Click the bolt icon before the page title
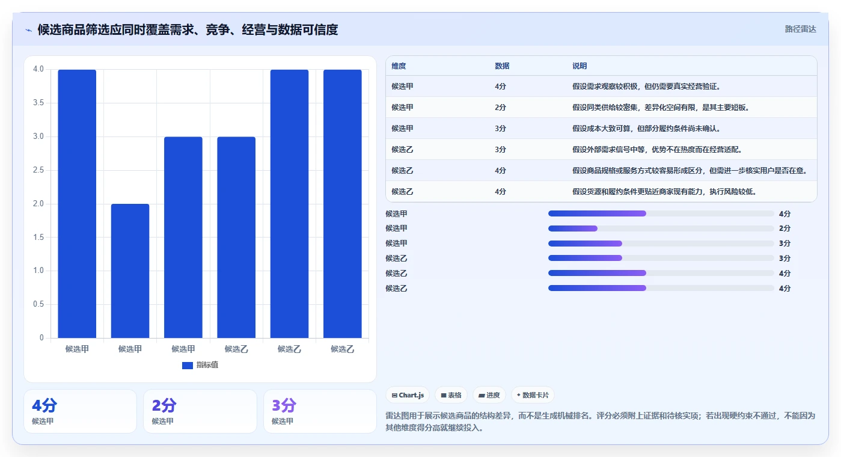841x457 pixels. (29, 29)
